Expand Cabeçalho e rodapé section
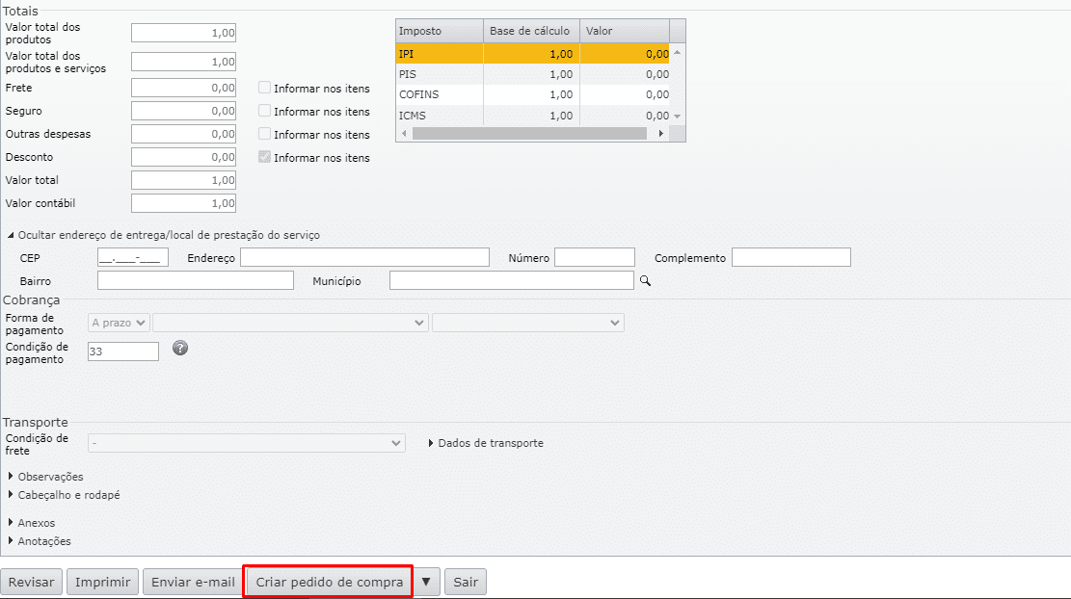 65,495
